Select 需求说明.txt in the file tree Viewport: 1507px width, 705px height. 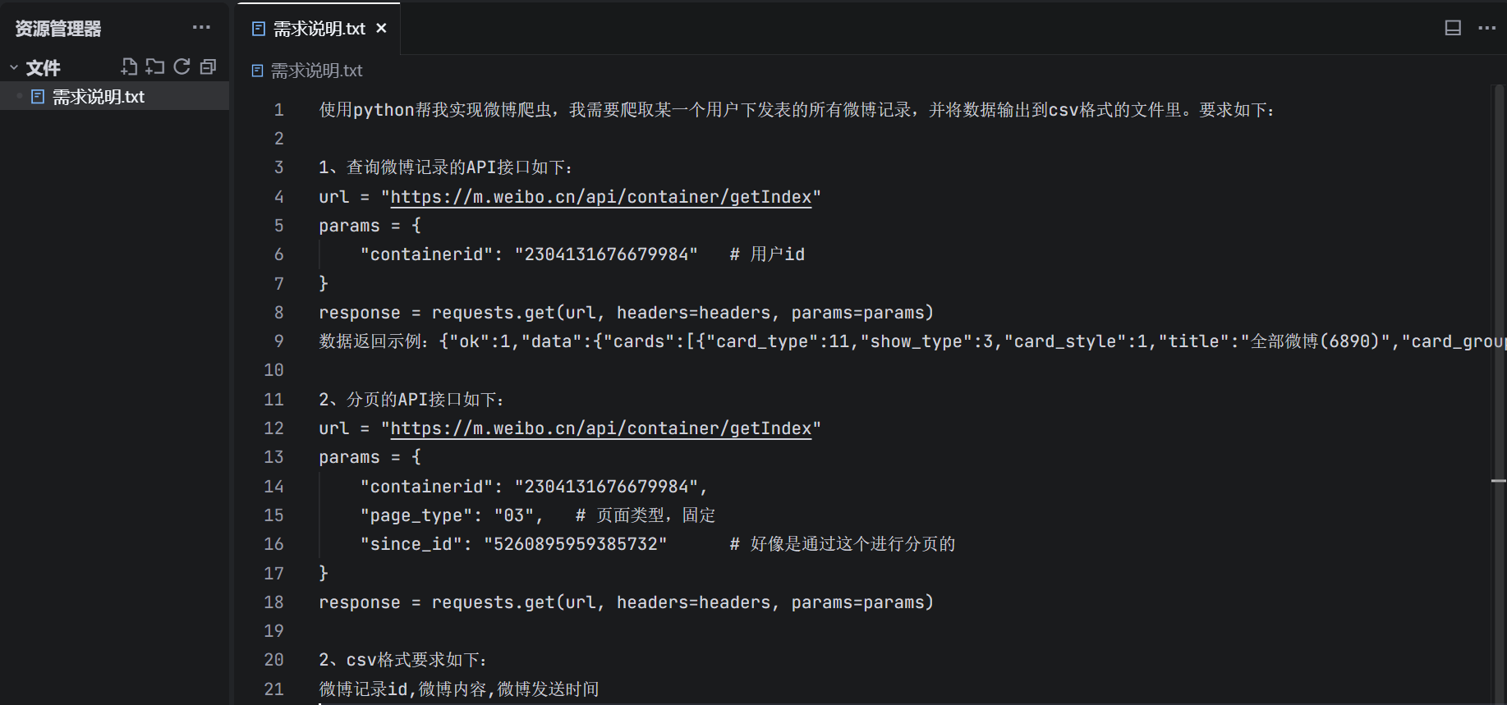coord(99,97)
